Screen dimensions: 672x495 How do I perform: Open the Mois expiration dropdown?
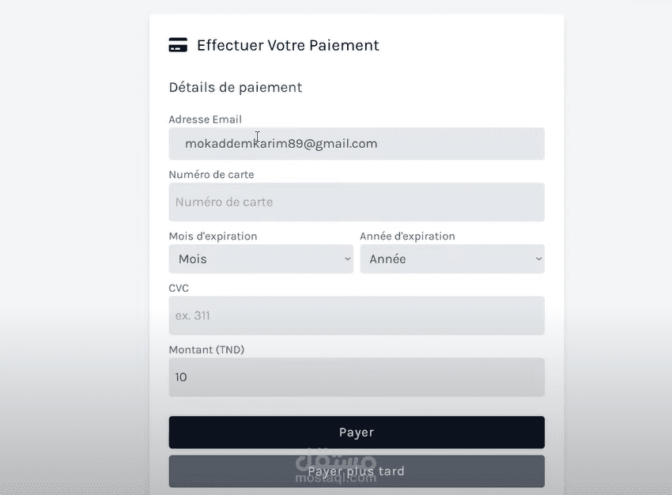click(x=259, y=259)
